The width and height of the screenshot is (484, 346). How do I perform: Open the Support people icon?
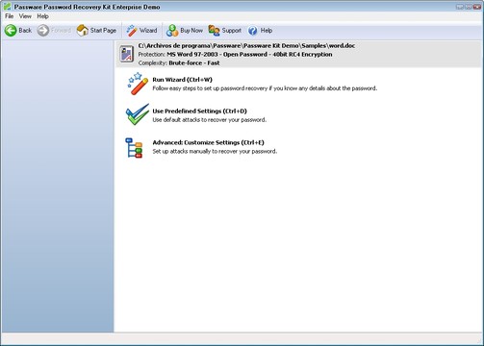[214, 31]
